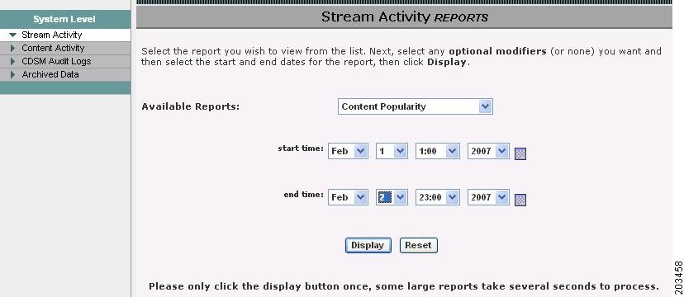Select Archived Data in sidebar
Screen dimensions: 684x297
pos(50,74)
